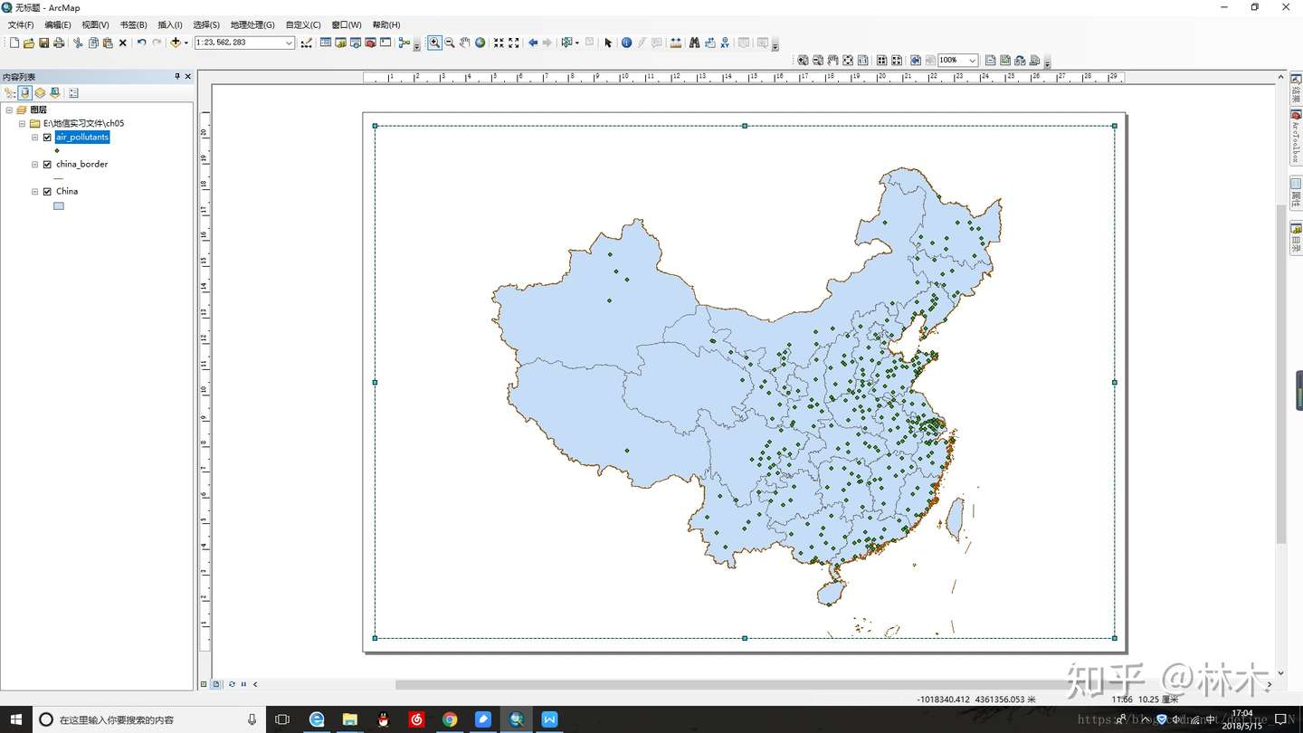Open the Windows Start menu

point(16,719)
